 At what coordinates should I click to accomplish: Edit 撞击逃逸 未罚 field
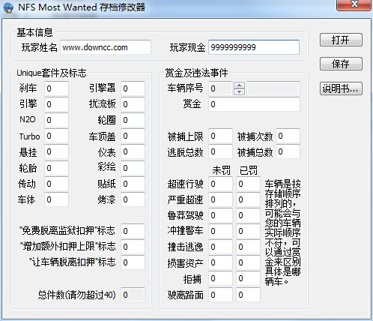coord(220,247)
